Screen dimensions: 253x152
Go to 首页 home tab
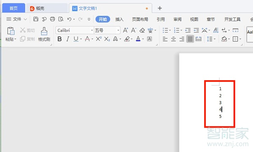[x=13, y=8]
